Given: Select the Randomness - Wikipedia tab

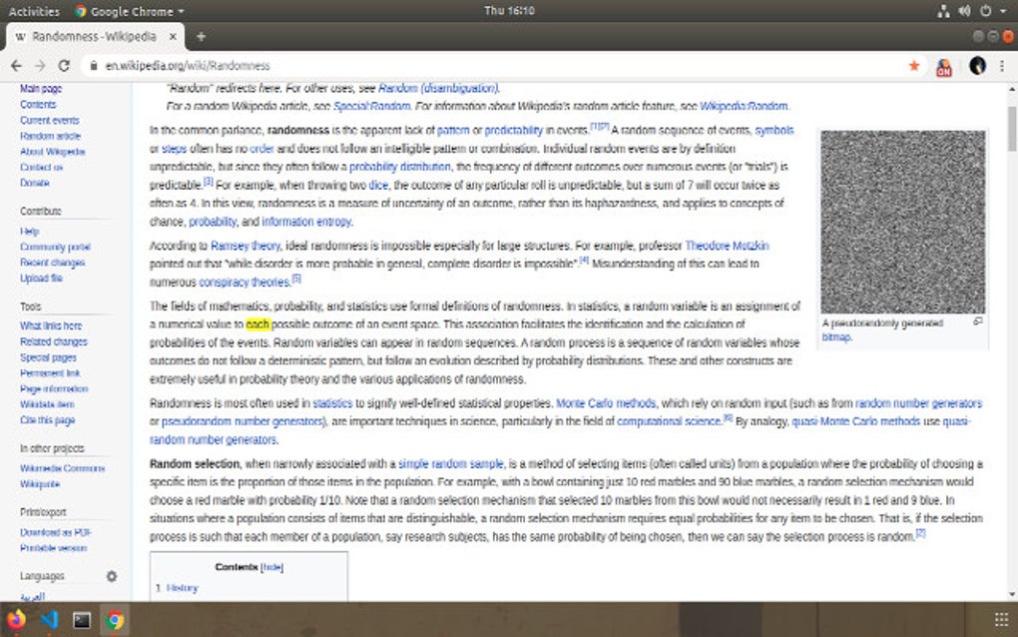Looking at the screenshot, I should click(95, 36).
